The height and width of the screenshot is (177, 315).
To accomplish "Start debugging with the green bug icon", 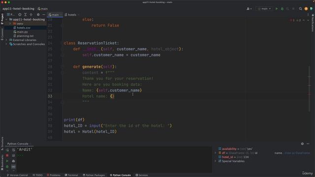I will (x=282, y=9).
